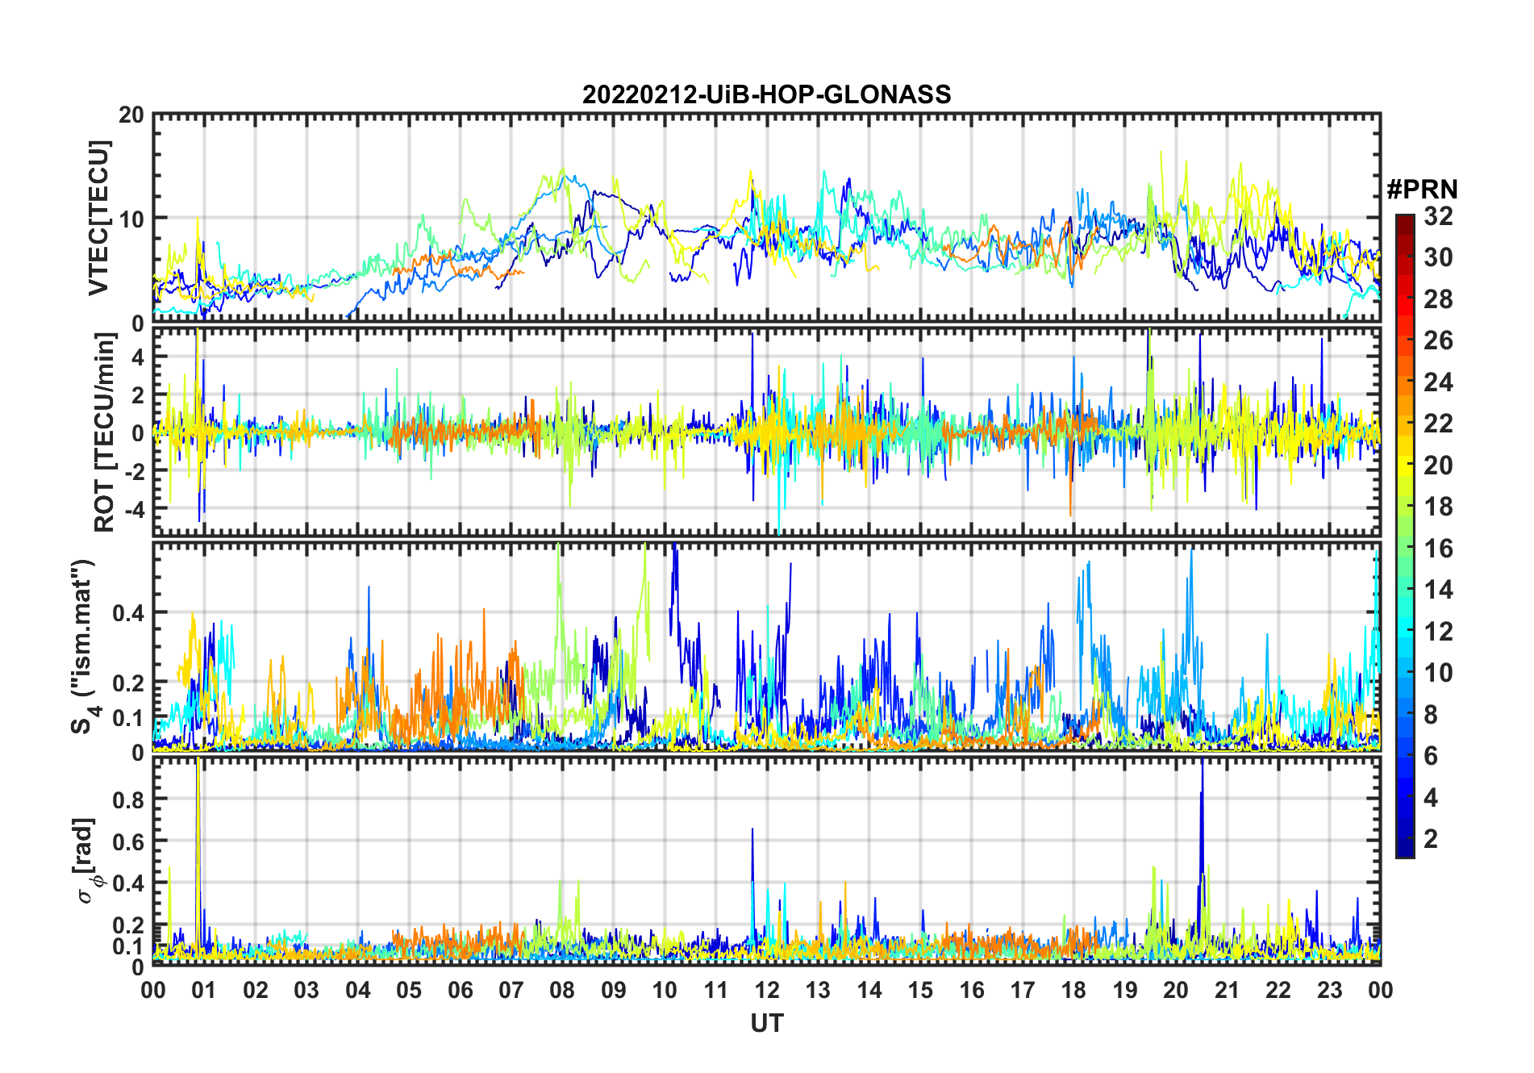The height and width of the screenshot is (1073, 1534).
Task: Select the VTEC[TECU] y-axis label
Action: click(99, 219)
